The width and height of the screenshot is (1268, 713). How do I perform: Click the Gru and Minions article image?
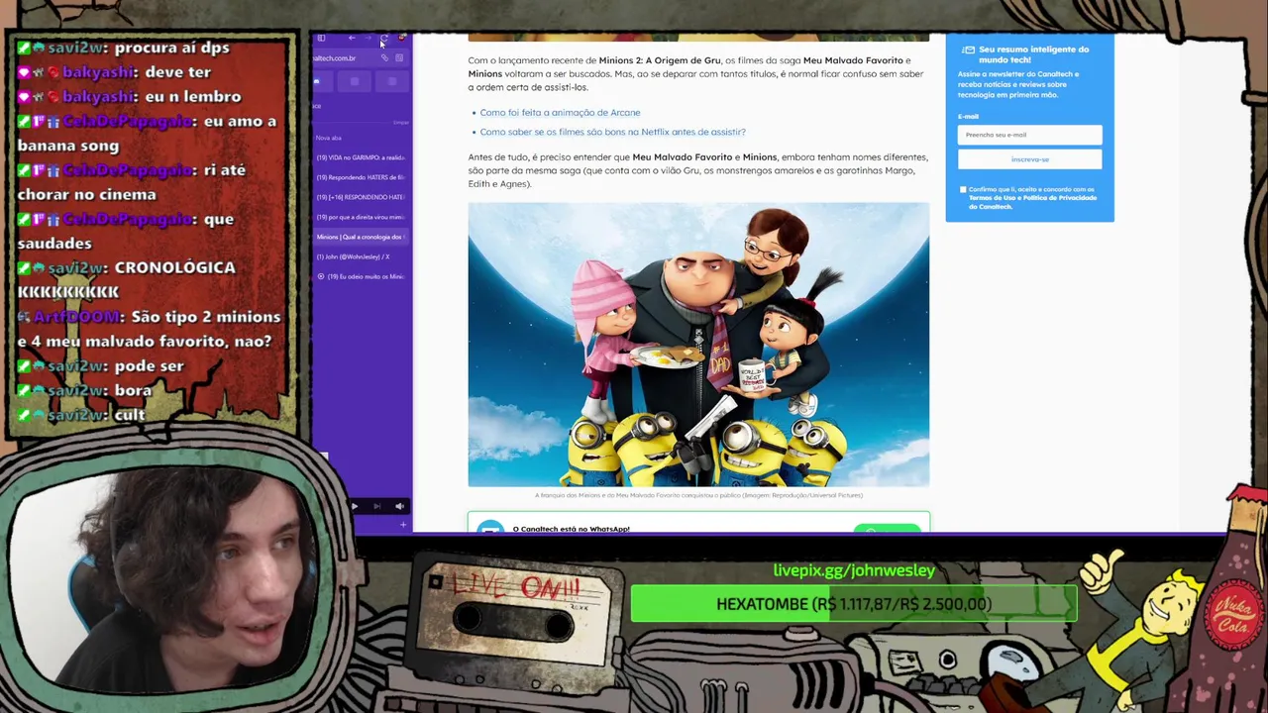(x=698, y=345)
